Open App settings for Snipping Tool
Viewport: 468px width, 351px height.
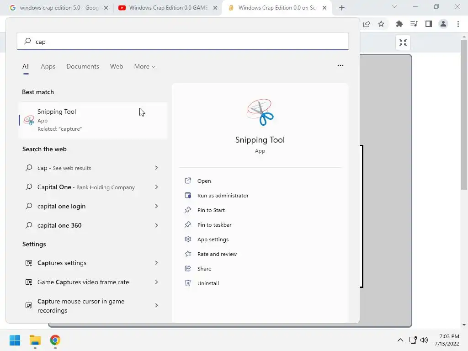(213, 239)
